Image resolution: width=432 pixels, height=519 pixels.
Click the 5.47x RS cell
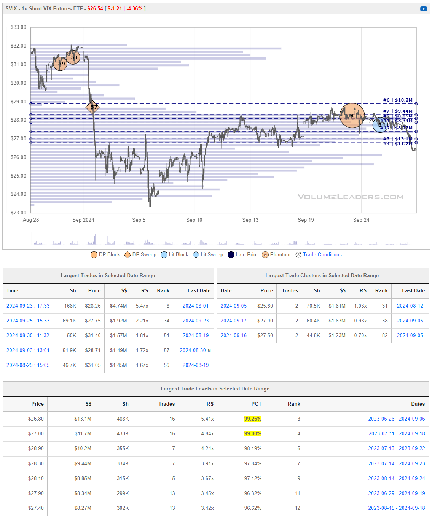click(142, 306)
